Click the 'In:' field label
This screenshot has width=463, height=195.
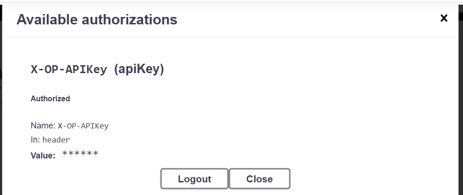(36, 140)
